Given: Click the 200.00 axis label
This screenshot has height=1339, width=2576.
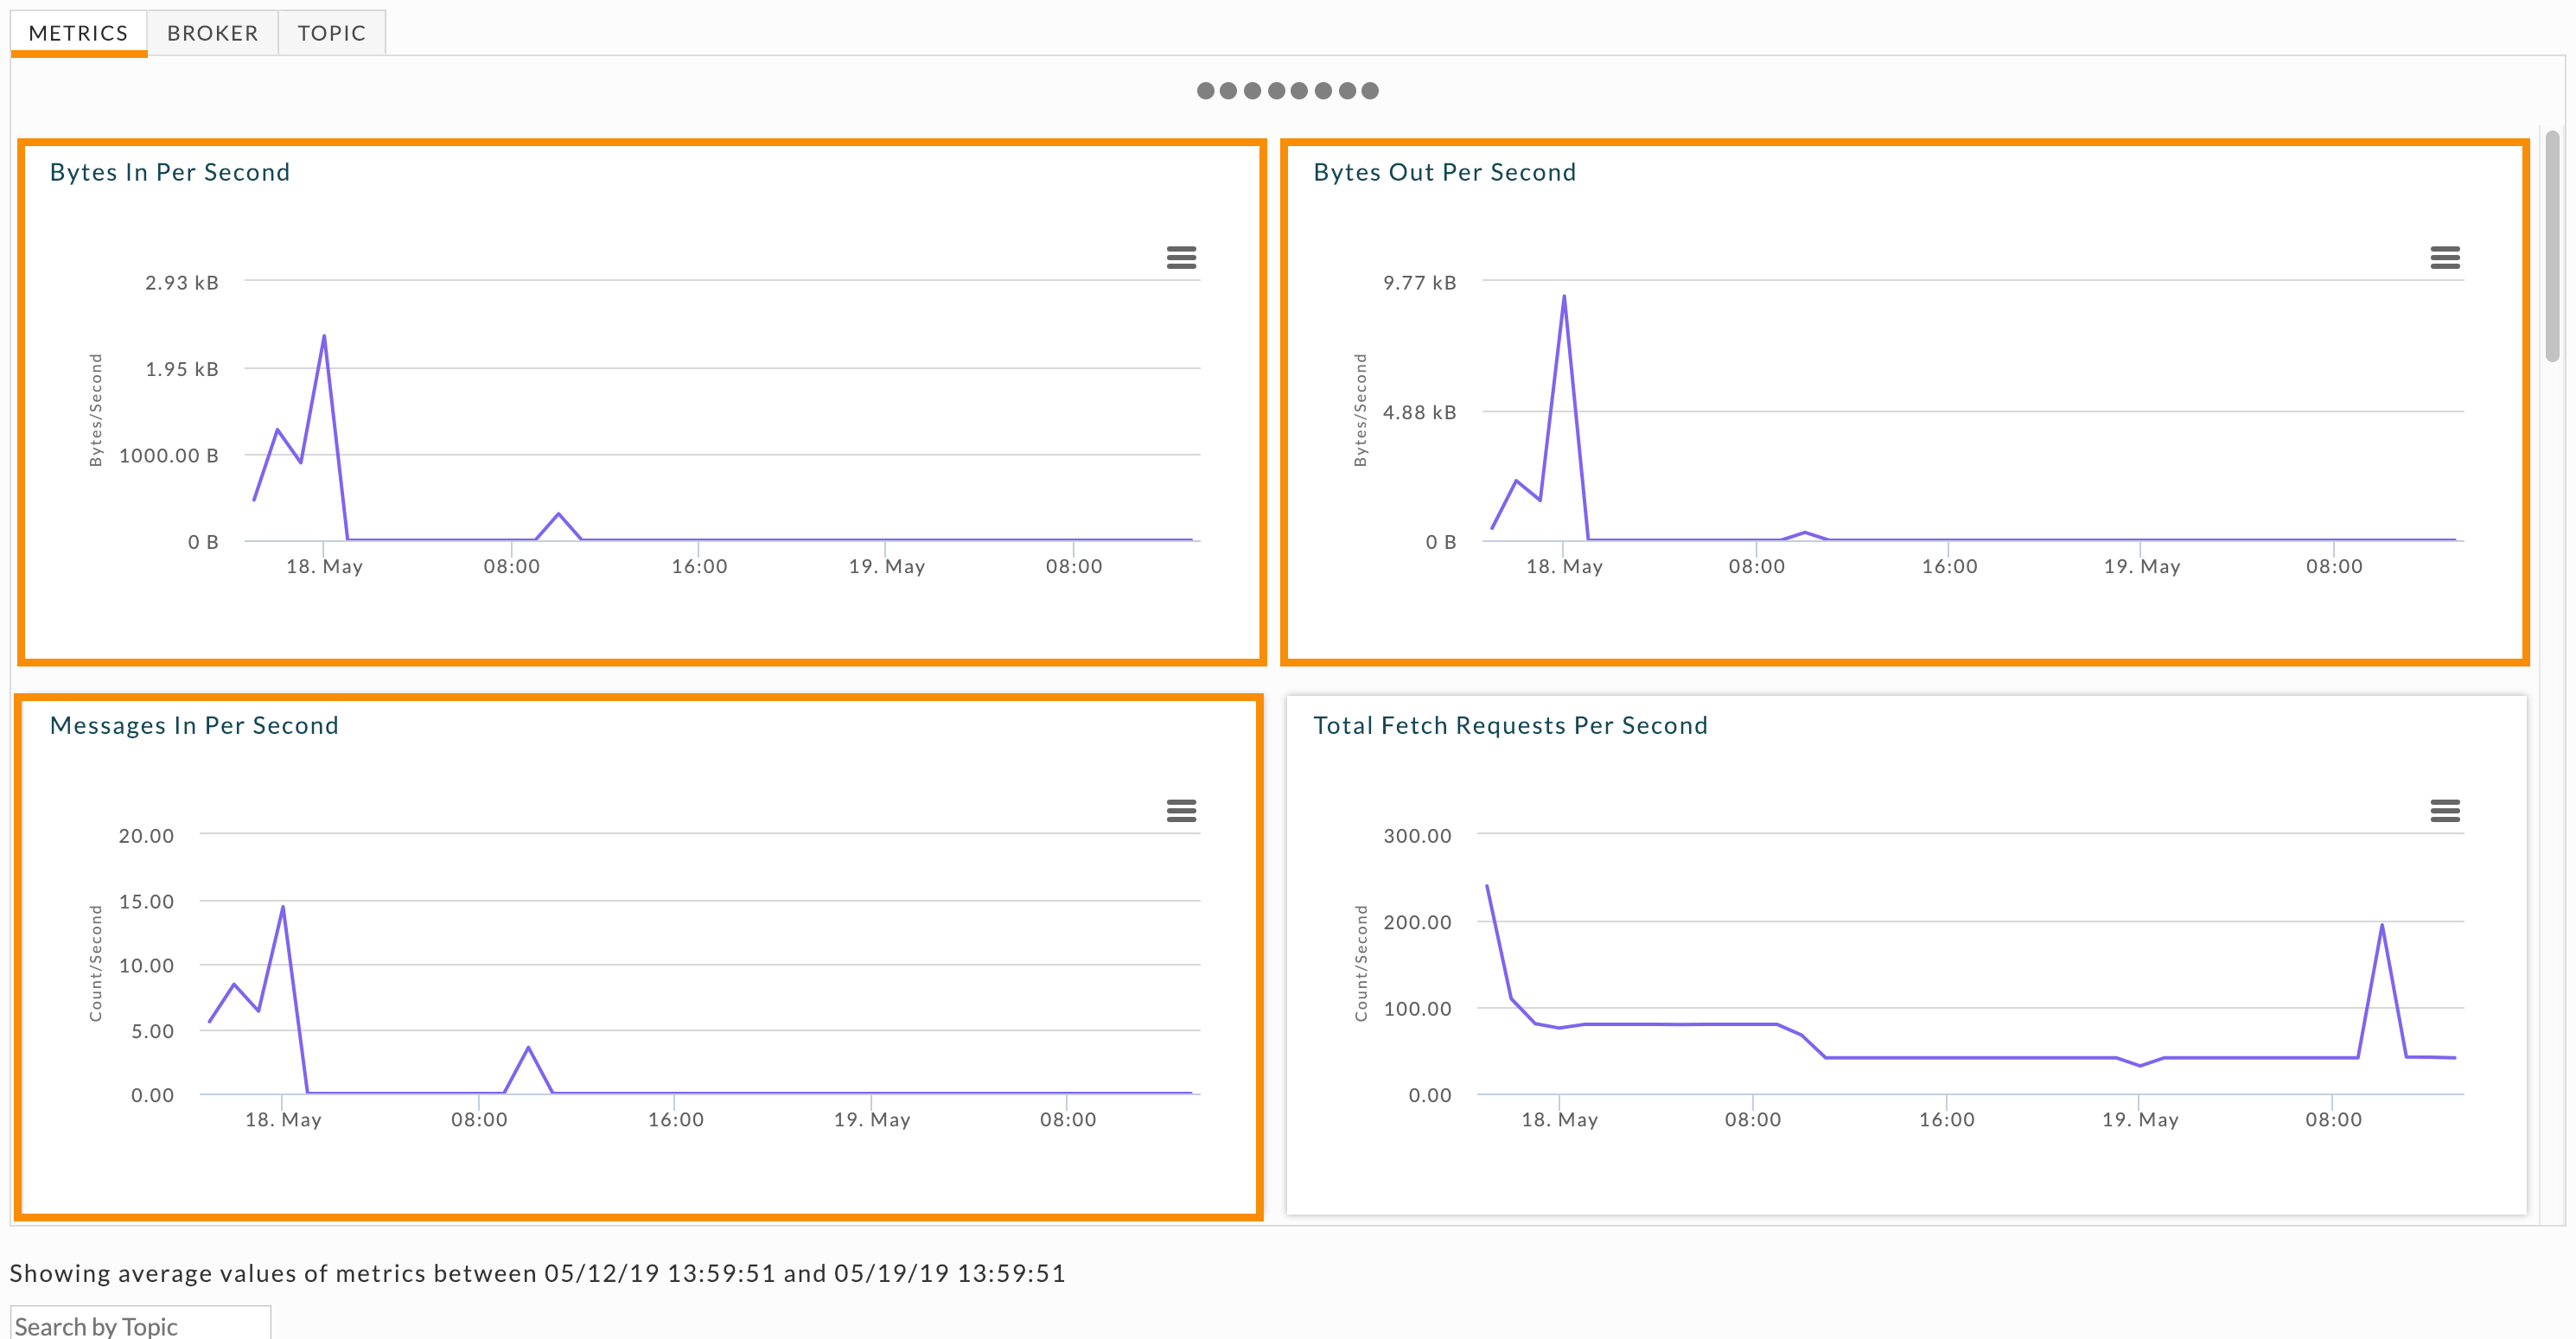Looking at the screenshot, I should (x=1417, y=922).
